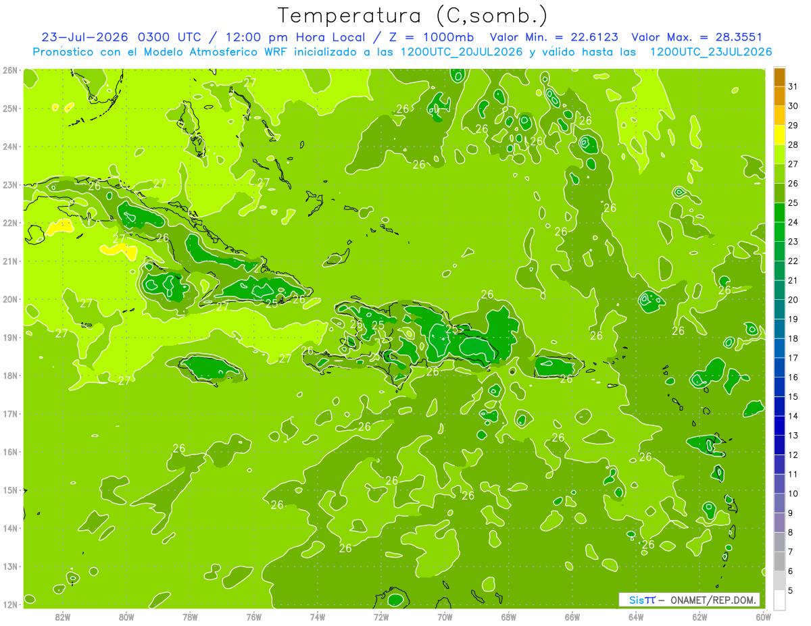This screenshot has width=811, height=626.
Task: Click the 80W longitude axis label
Action: [x=126, y=617]
